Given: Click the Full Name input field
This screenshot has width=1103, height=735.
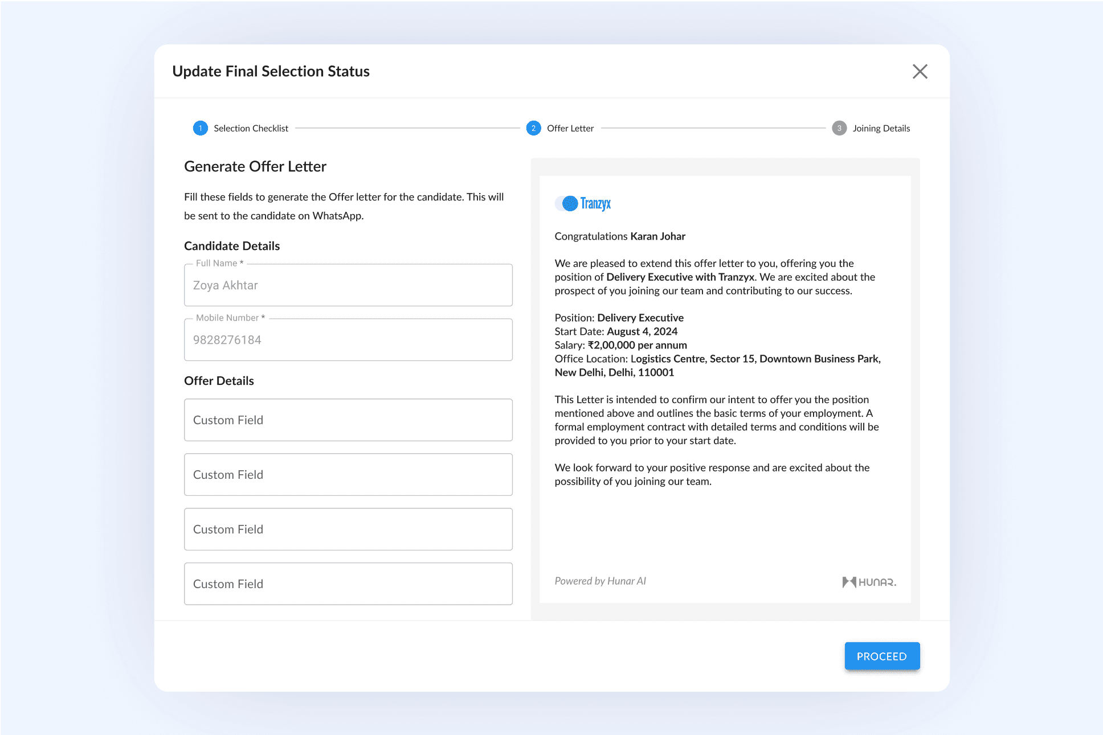Looking at the screenshot, I should (x=348, y=285).
